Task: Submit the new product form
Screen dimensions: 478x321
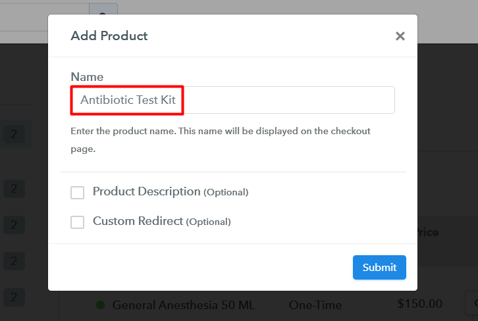Action: coord(379,267)
